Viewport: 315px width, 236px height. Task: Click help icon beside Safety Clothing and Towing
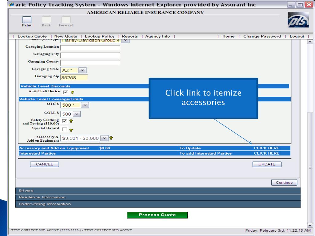(x=71, y=121)
